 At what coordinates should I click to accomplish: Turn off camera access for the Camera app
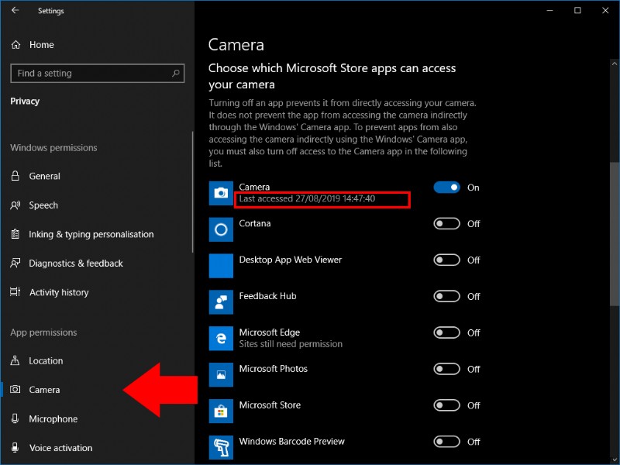click(447, 187)
